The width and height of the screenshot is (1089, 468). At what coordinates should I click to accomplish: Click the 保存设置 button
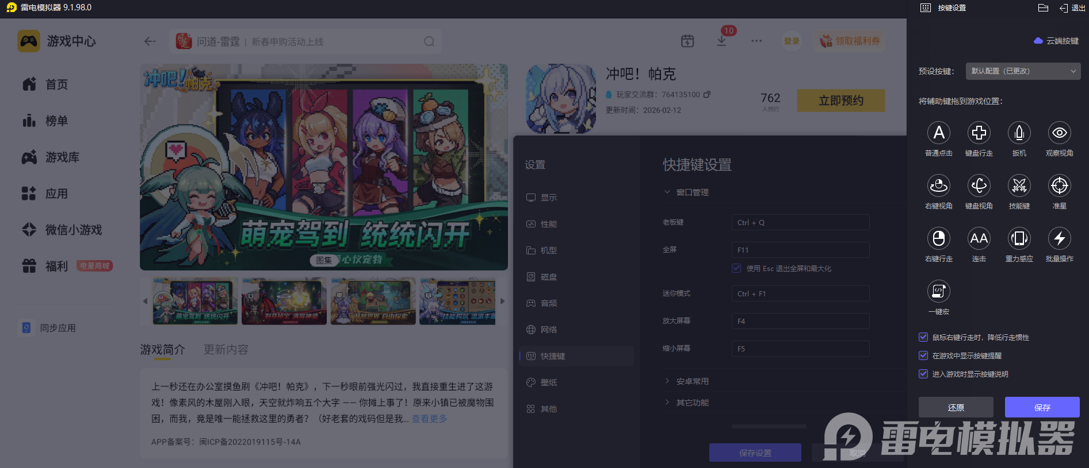pyautogui.click(x=755, y=452)
